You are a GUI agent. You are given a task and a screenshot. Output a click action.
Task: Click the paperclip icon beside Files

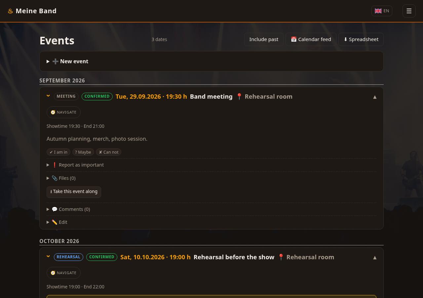pyautogui.click(x=55, y=178)
